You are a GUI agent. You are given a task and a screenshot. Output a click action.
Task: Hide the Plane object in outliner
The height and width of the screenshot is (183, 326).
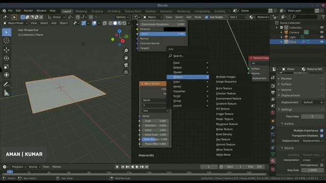[x=322, y=42]
